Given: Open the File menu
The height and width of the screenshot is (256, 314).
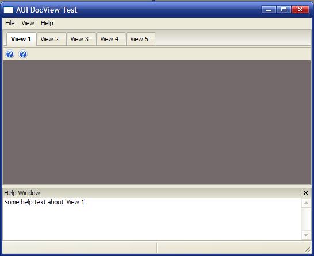Looking at the screenshot, I should (x=10, y=23).
